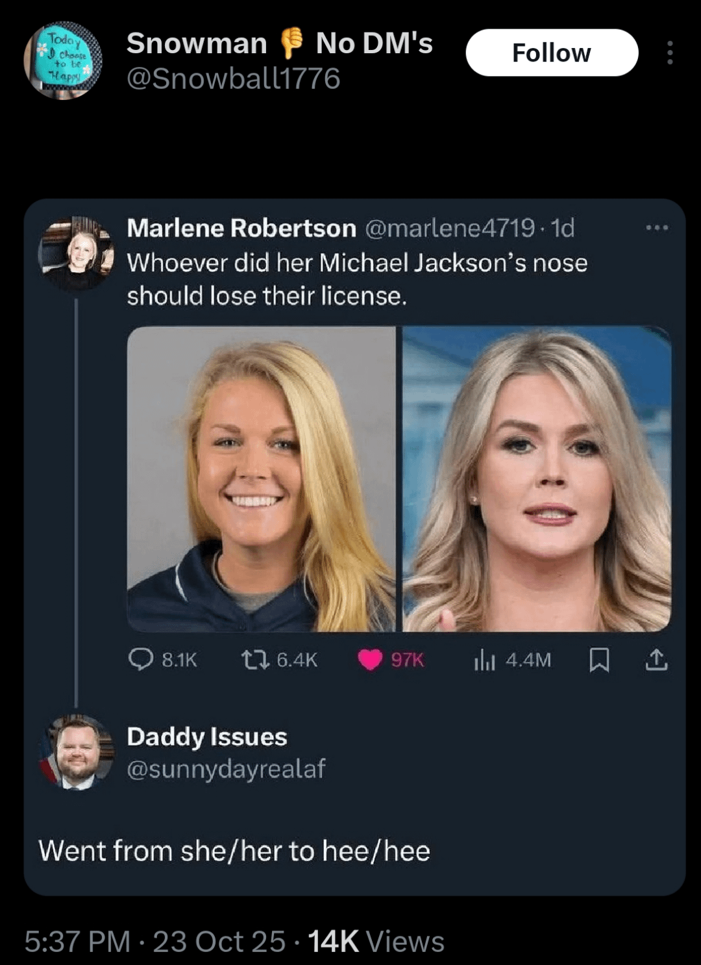Viewport: 701px width, 965px height.
Task: Open the view analytics bar chart icon
Action: click(484, 660)
